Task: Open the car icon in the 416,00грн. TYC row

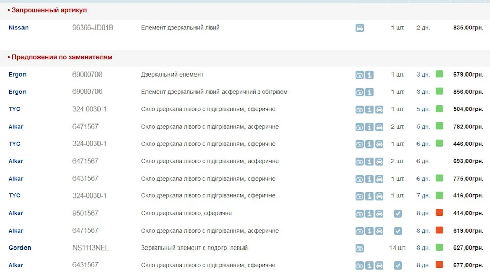Action: (x=379, y=196)
